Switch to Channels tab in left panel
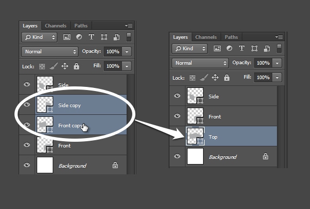310x209 pixels. coord(56,26)
